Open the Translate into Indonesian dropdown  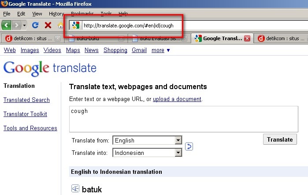pyautogui.click(x=147, y=153)
